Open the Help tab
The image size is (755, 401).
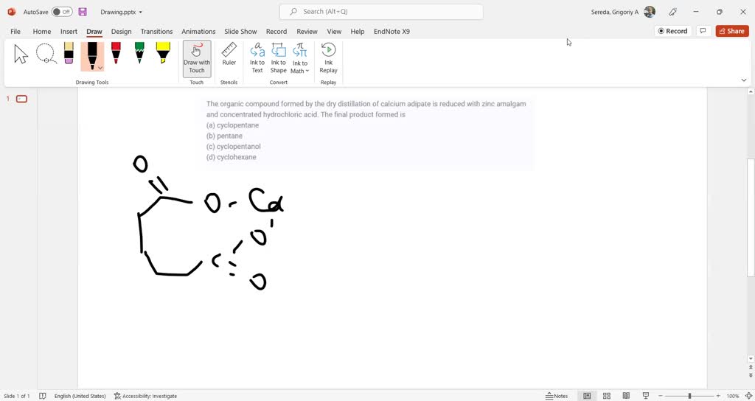tap(358, 31)
